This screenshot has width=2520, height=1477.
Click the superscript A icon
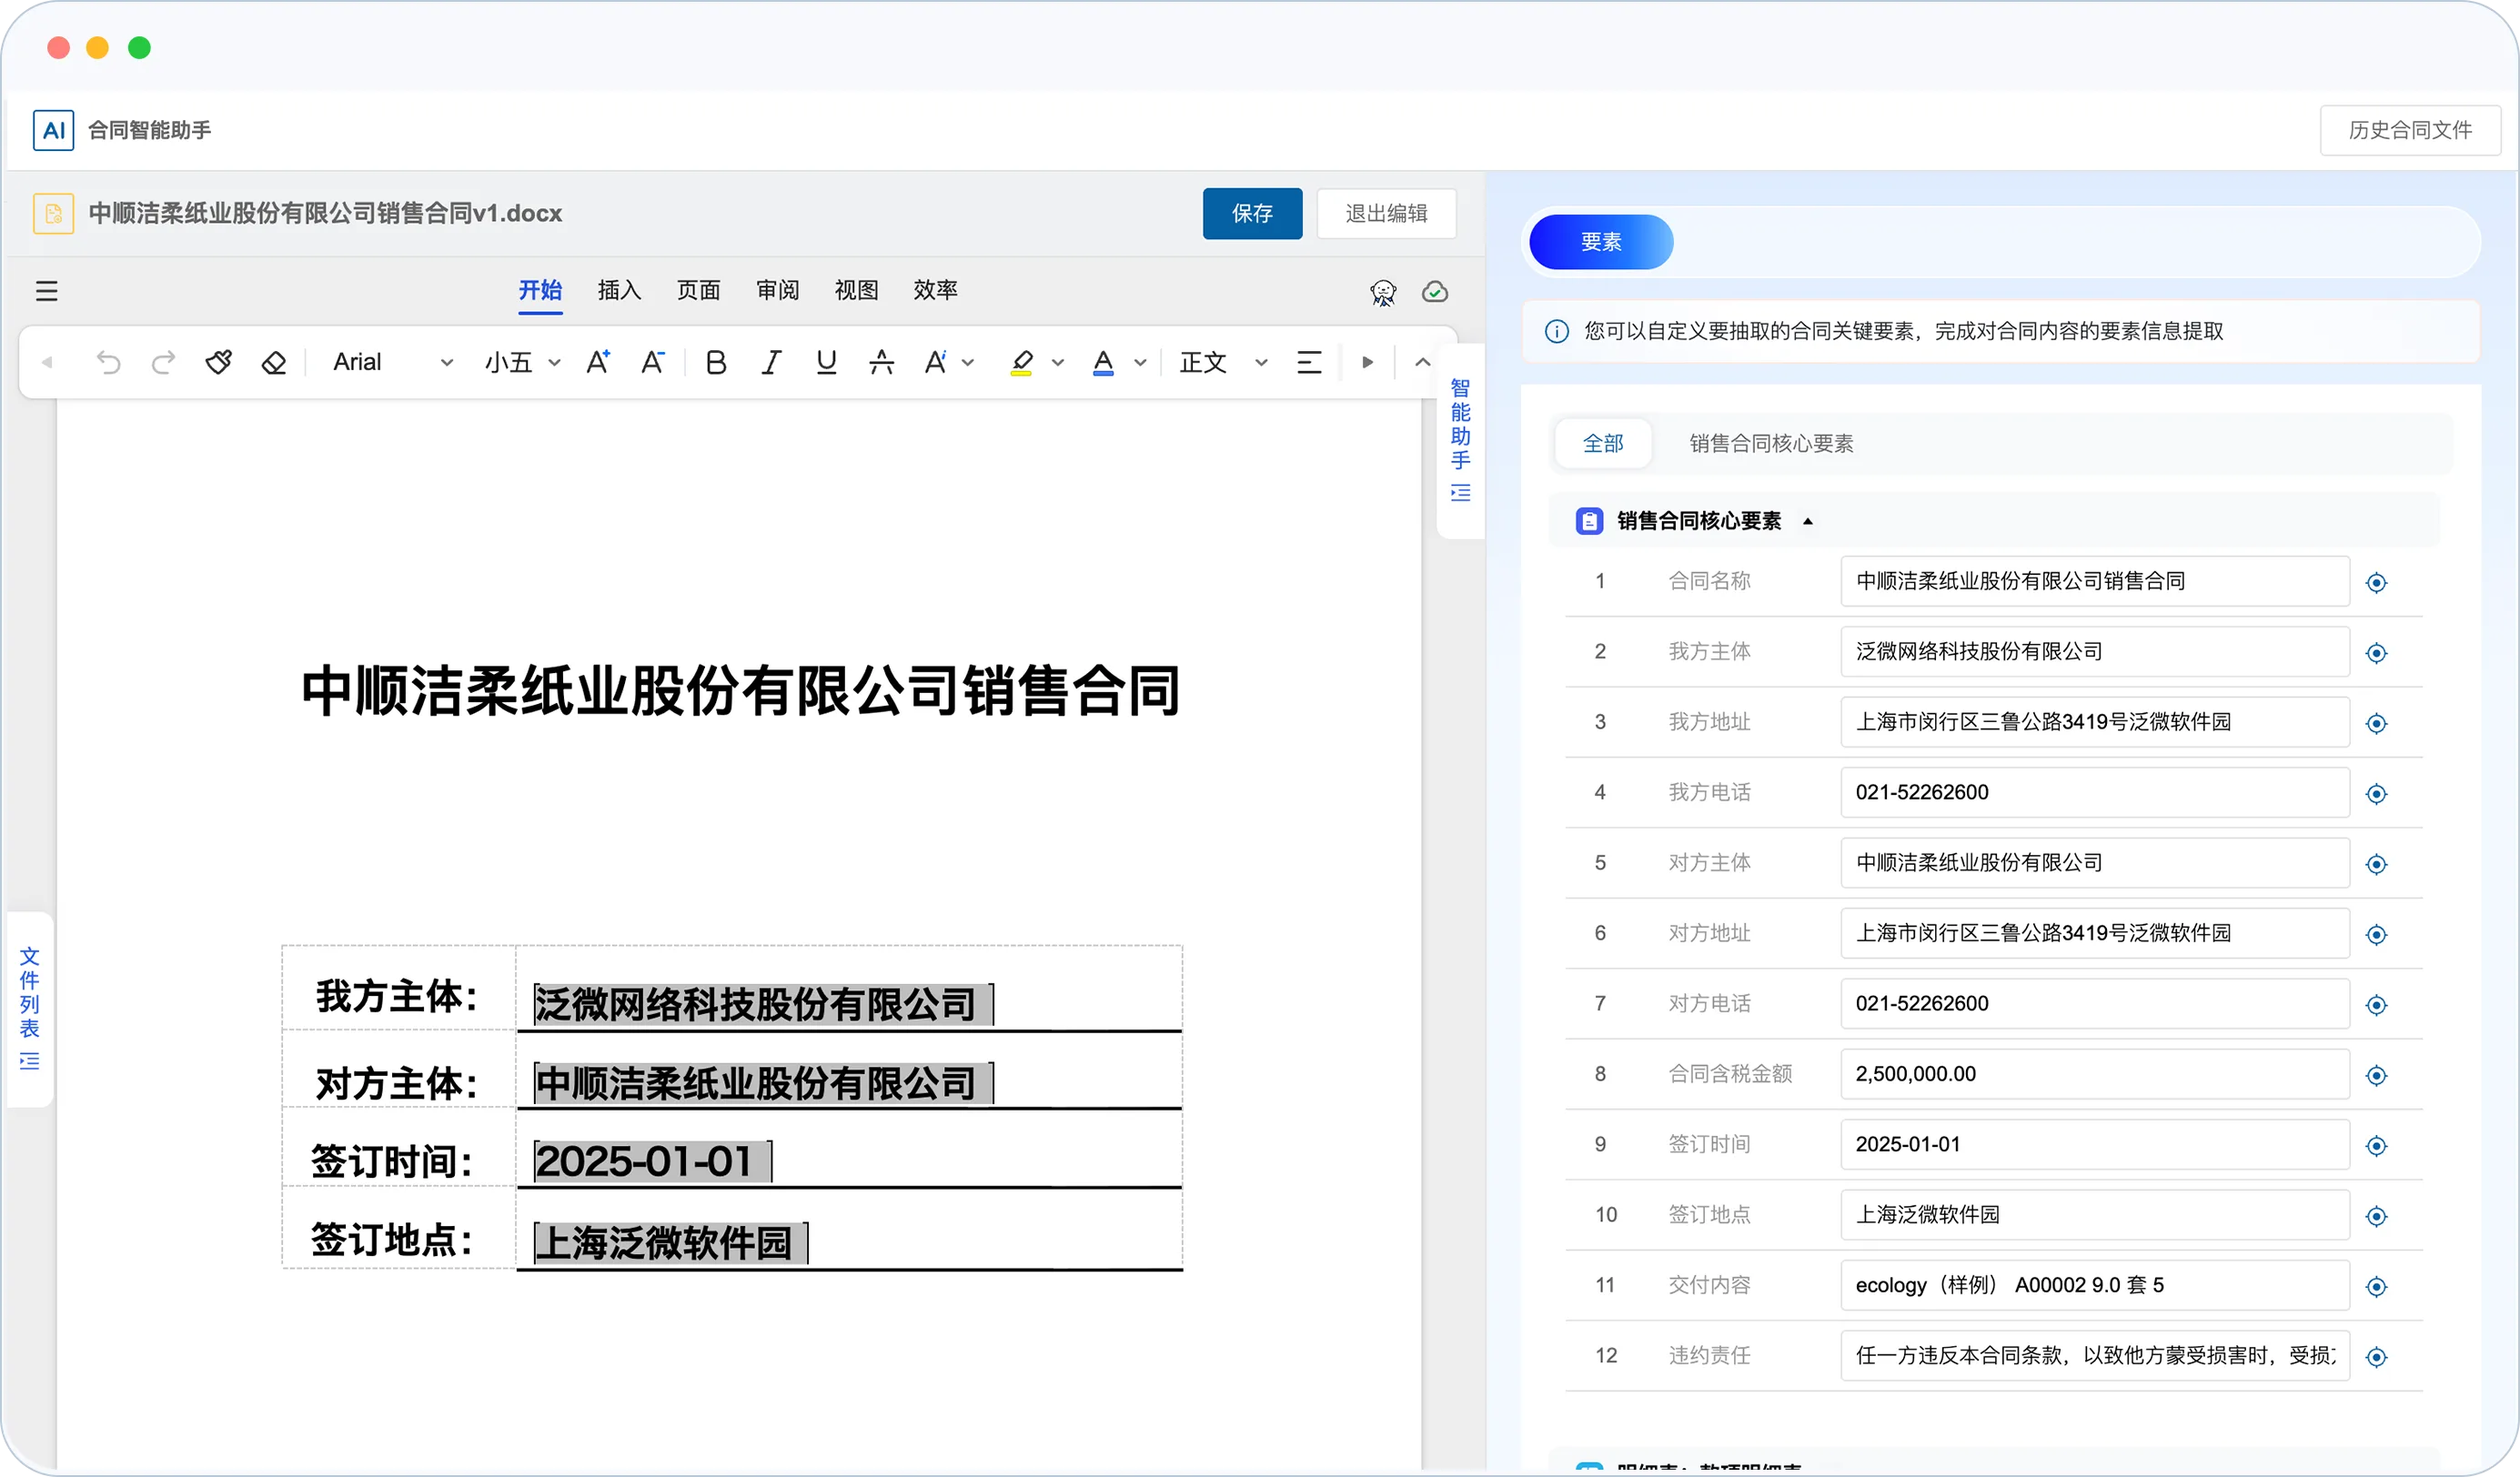tap(935, 362)
